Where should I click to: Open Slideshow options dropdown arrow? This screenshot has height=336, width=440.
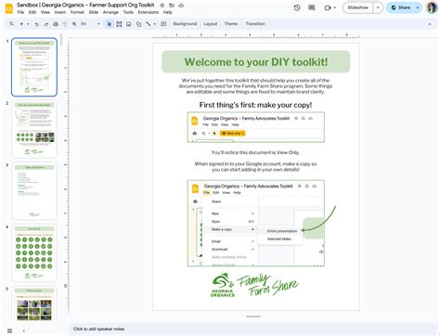coord(378,7)
